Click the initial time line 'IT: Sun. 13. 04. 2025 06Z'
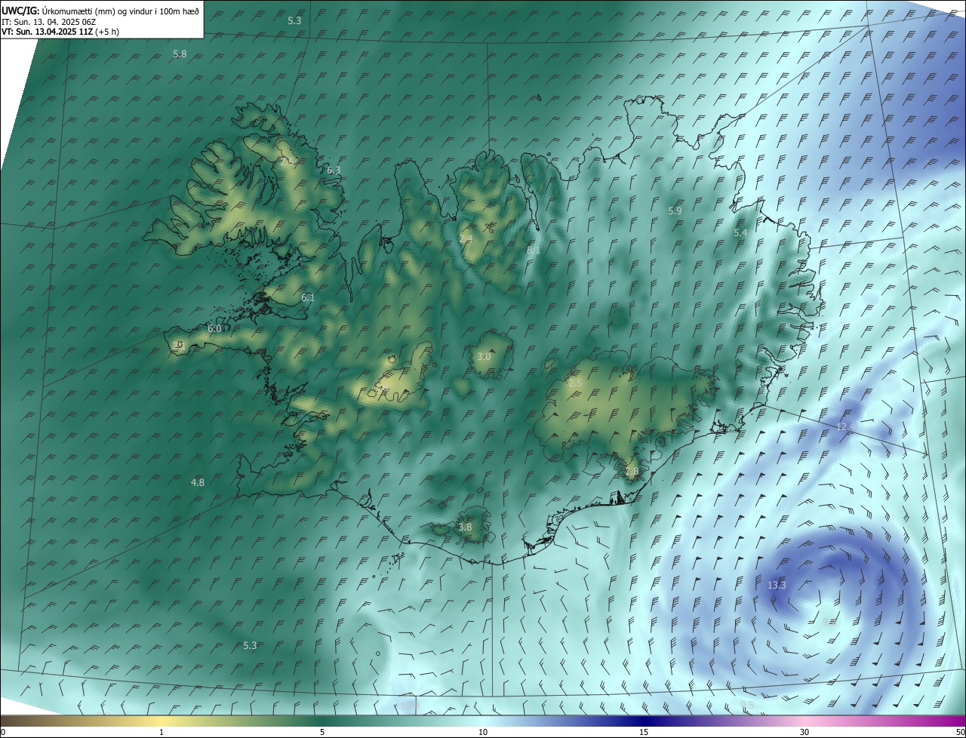 click(x=48, y=21)
